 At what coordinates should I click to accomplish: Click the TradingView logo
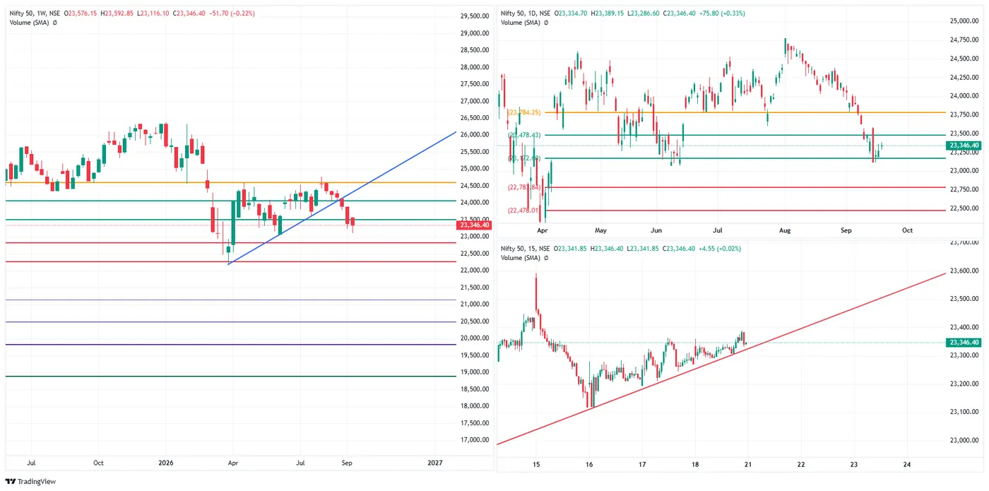tap(30, 481)
